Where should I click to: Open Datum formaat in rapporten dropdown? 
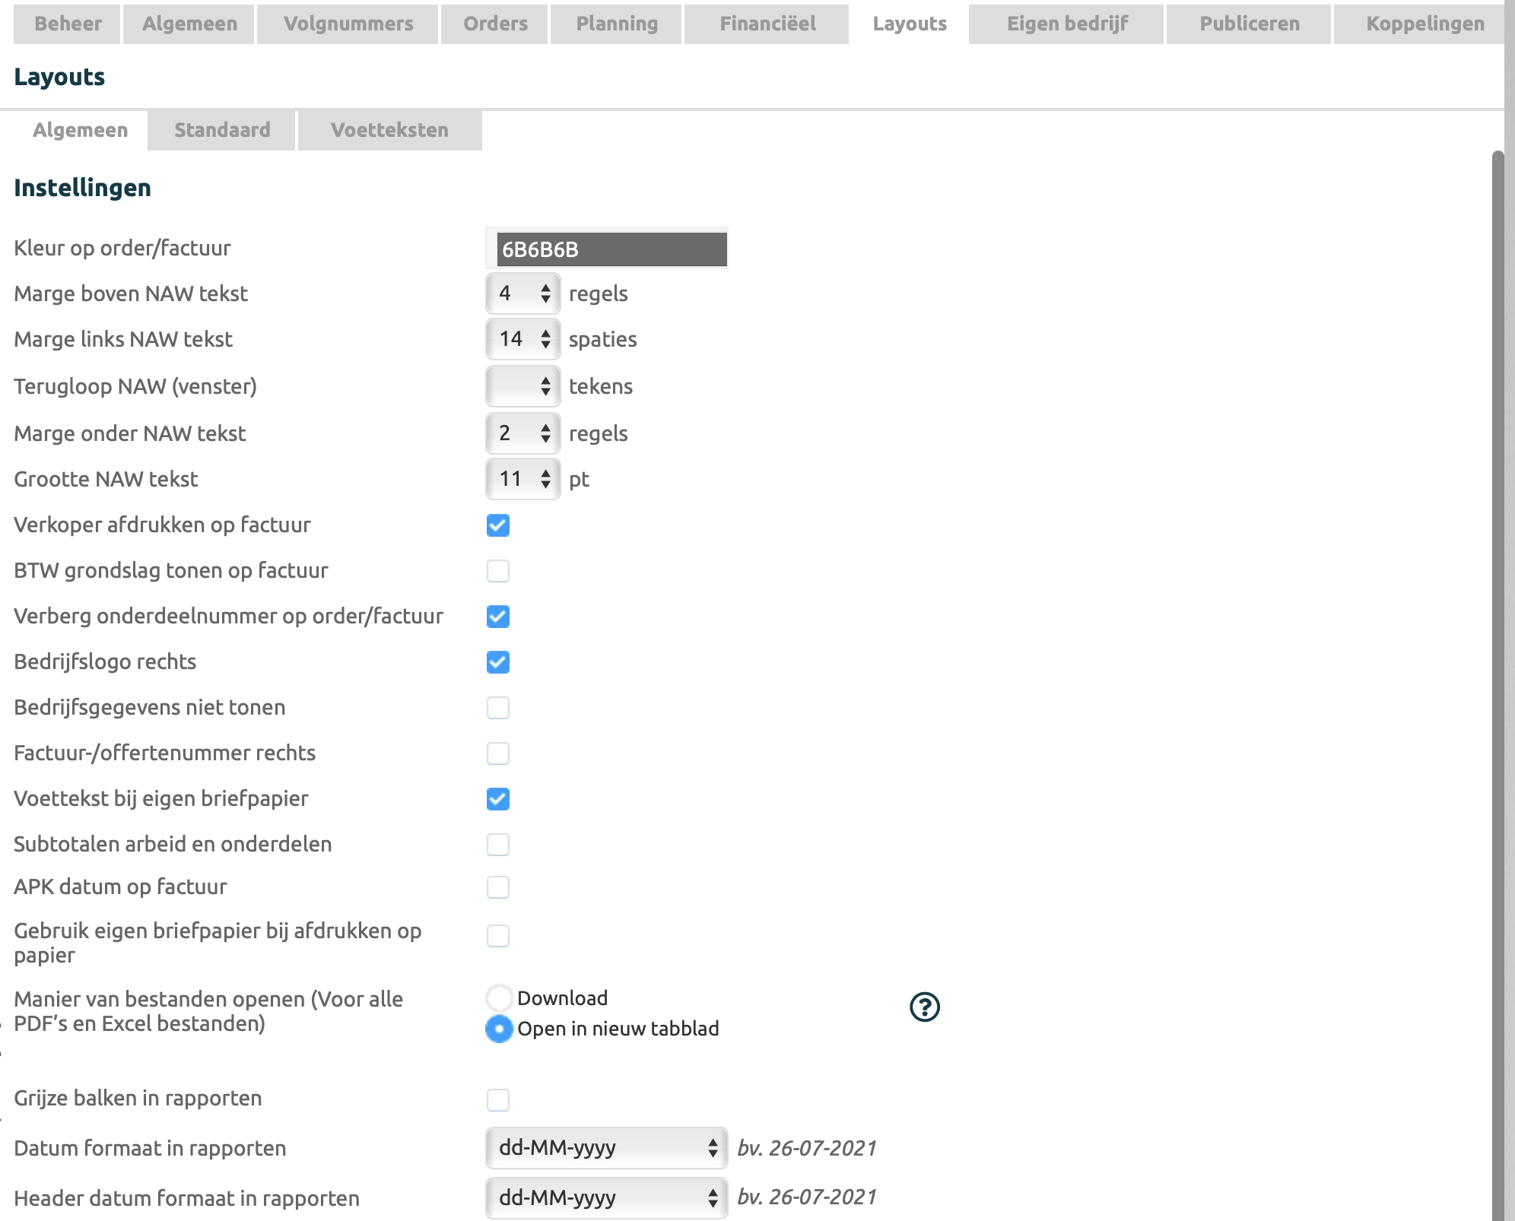(606, 1148)
